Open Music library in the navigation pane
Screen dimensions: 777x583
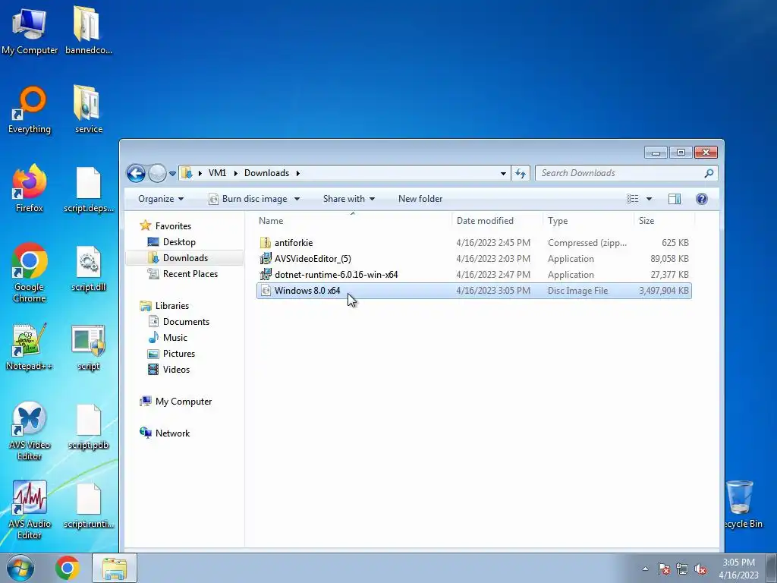pos(175,338)
